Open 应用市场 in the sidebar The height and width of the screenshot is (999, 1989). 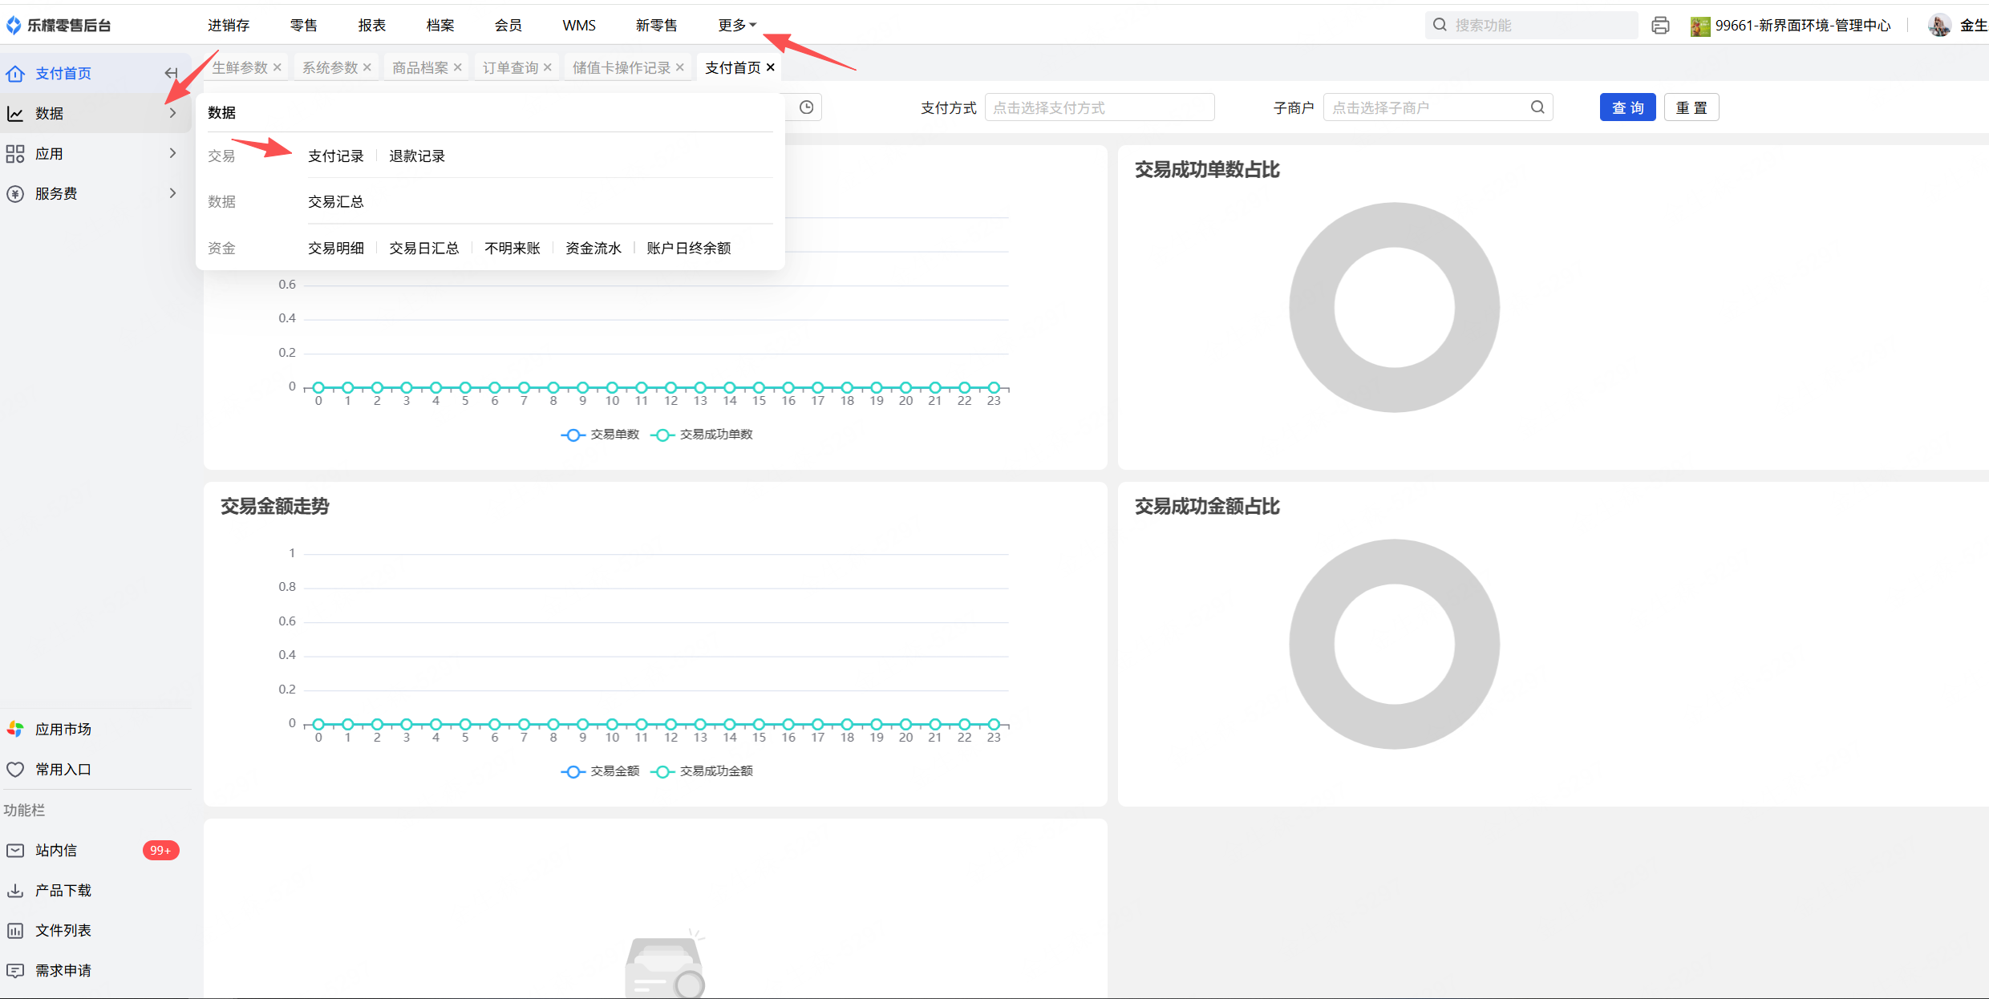63,729
